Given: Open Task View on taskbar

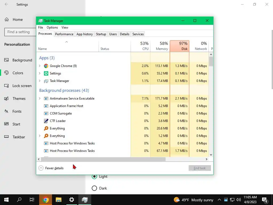Looking at the screenshot, I should (x=32, y=200).
